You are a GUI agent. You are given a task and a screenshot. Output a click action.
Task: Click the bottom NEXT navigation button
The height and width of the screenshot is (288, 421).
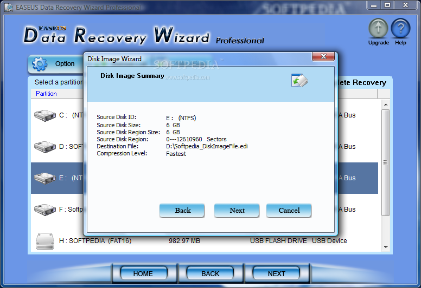click(276, 273)
